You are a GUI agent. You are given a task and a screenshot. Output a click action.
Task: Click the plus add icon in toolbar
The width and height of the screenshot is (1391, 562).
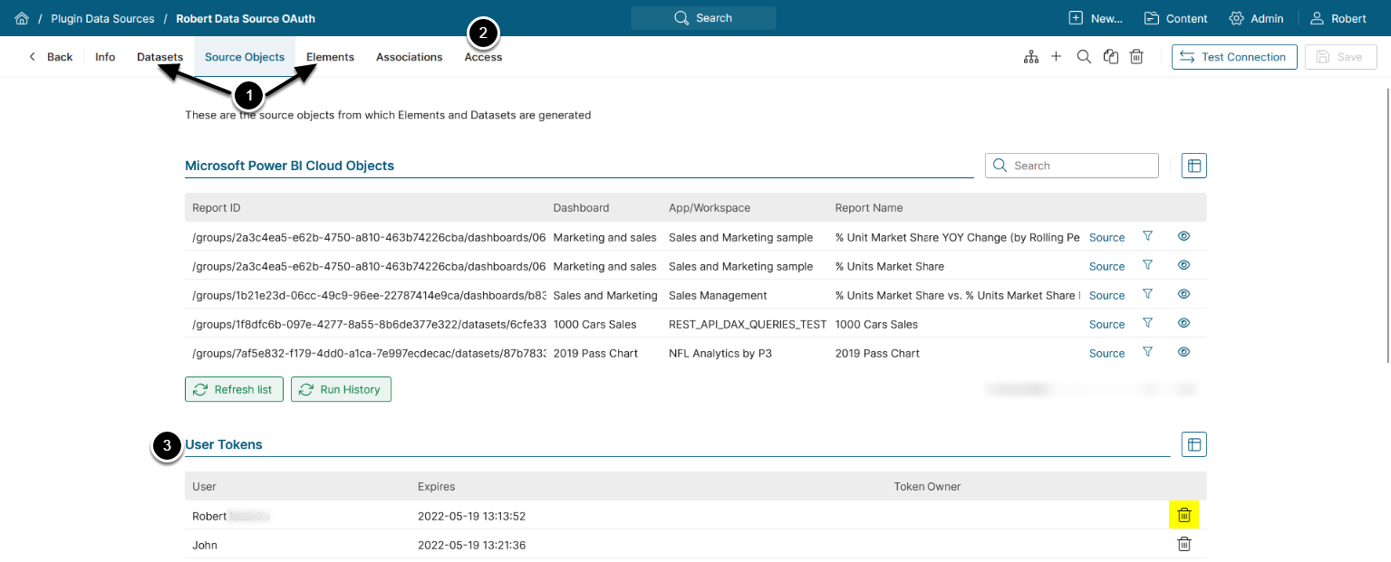[x=1057, y=57]
